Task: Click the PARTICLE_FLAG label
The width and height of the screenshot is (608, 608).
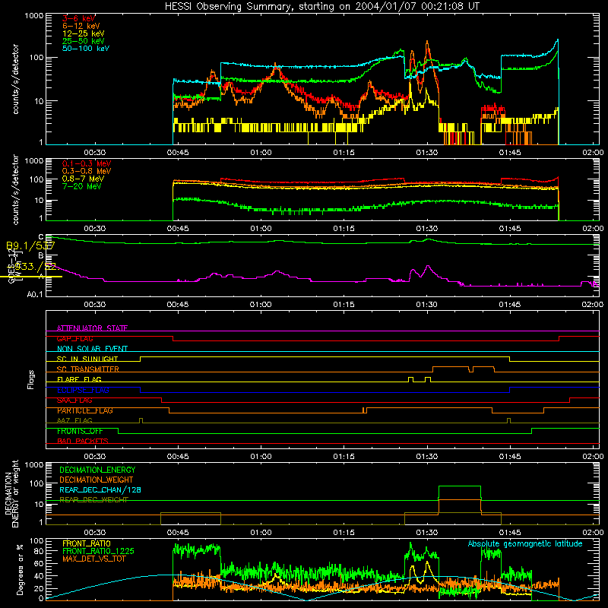Action: [85, 410]
